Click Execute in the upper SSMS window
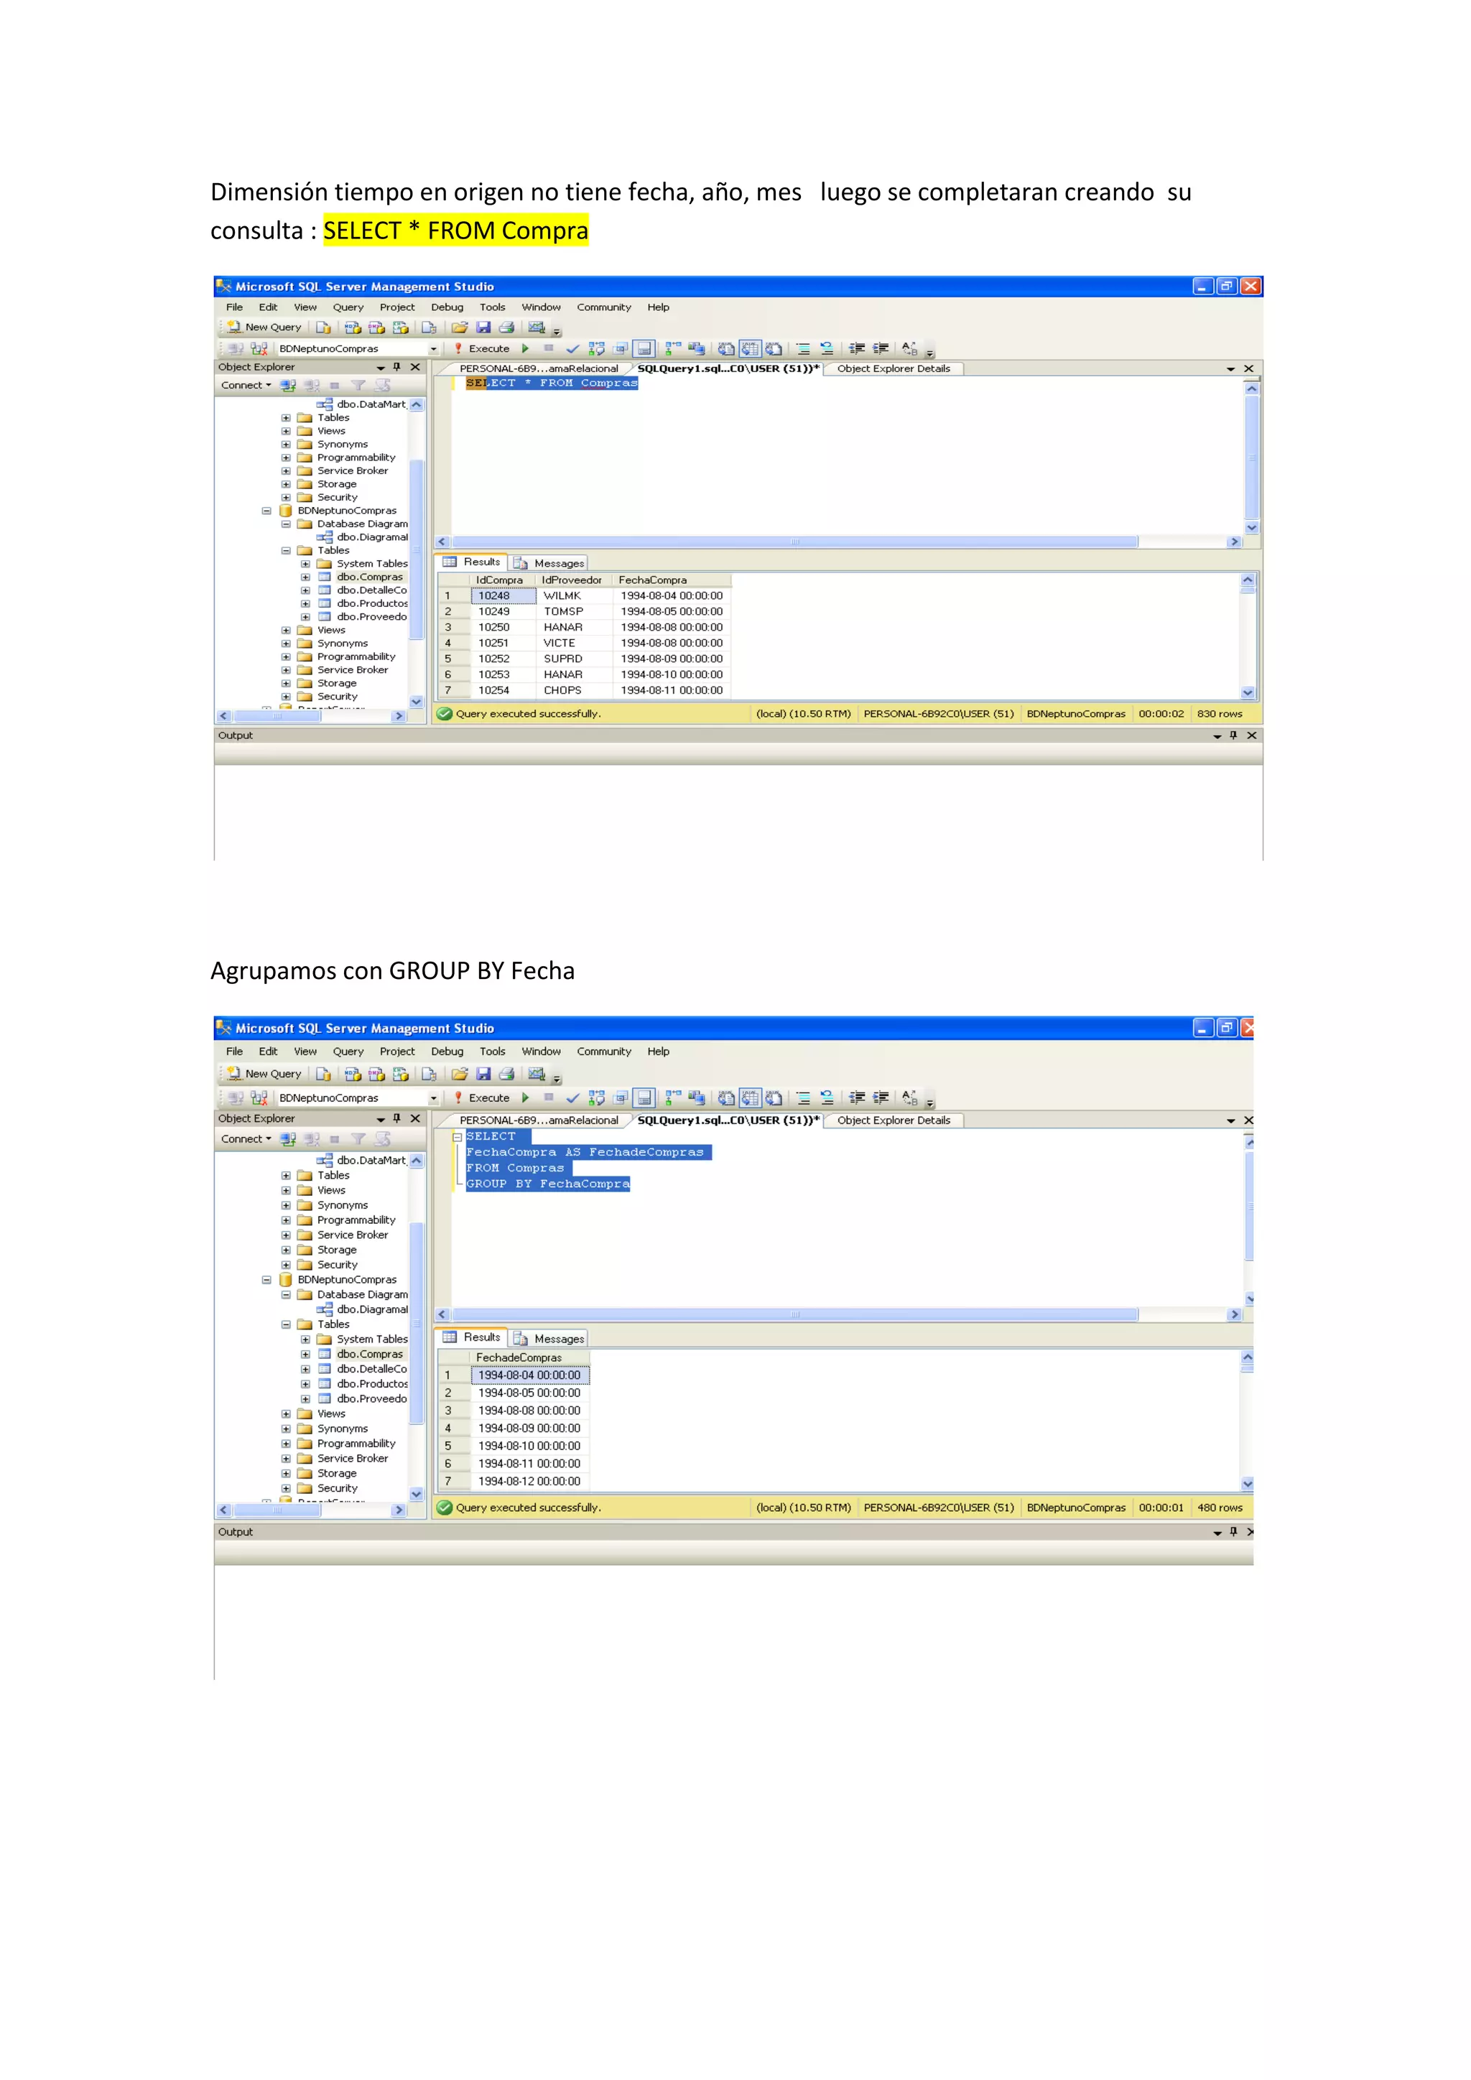Viewport: 1471px width, 2080px height. tap(481, 349)
